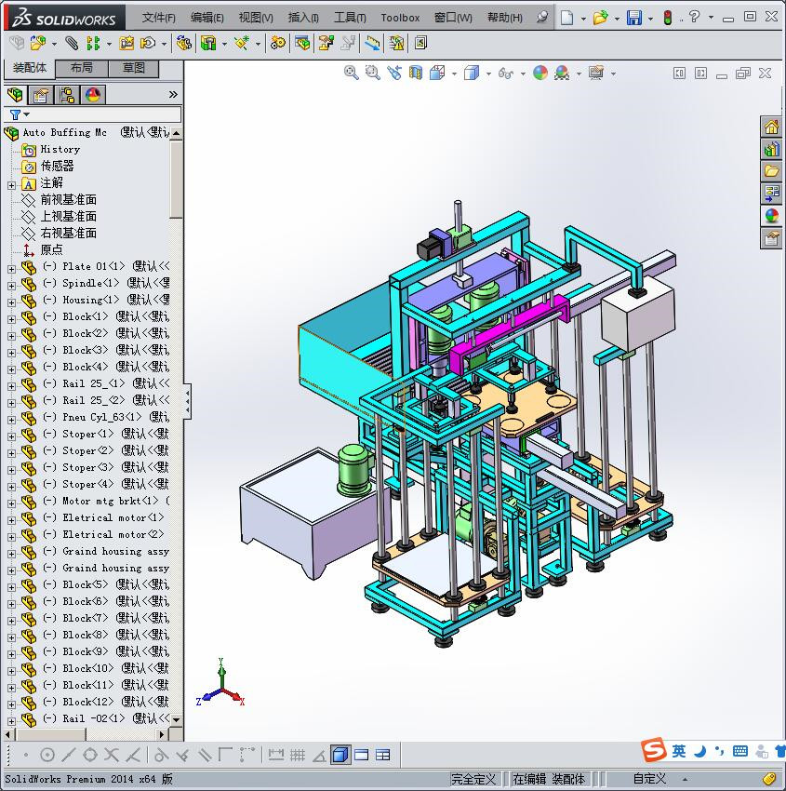Click the Save floppy disk icon
The height and width of the screenshot is (791, 786).
(633, 18)
